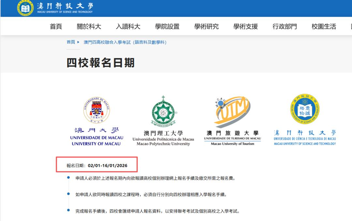The height and width of the screenshot is (221, 352).
Task: Click the Macao University of Tourism UTM logo
Action: 232,111
